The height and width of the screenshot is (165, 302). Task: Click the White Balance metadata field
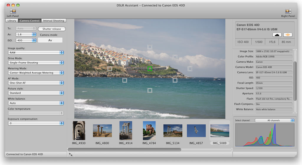[274, 109]
